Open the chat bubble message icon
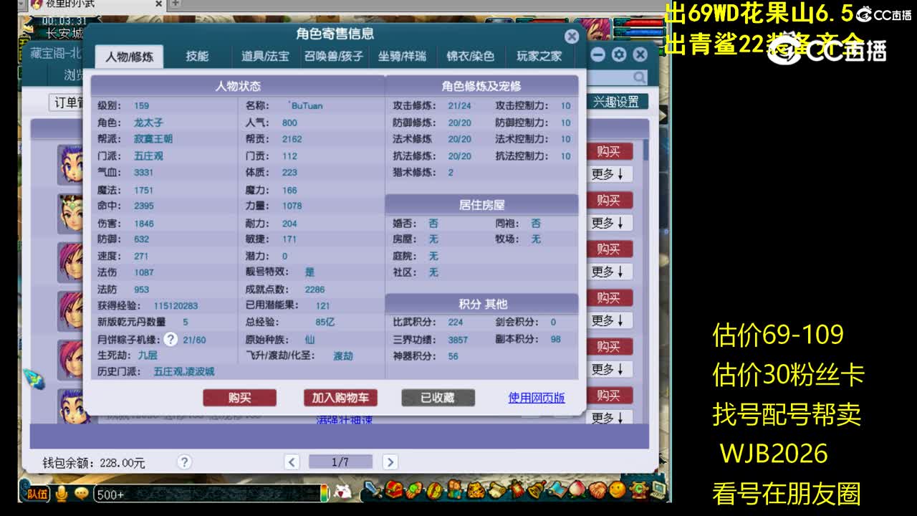This screenshot has width=917, height=516. (x=81, y=493)
